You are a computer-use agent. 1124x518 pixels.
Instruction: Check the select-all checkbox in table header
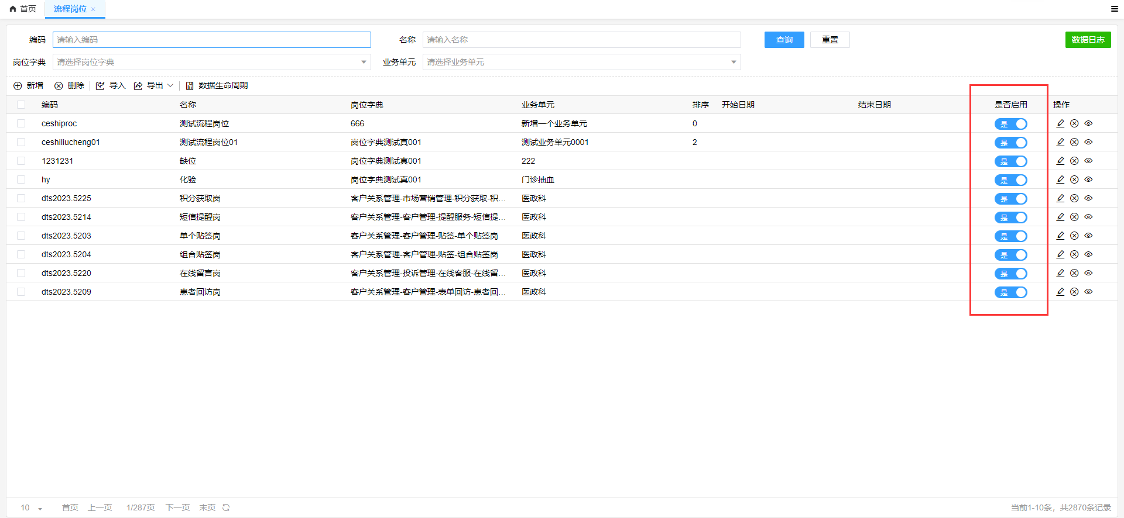point(21,105)
